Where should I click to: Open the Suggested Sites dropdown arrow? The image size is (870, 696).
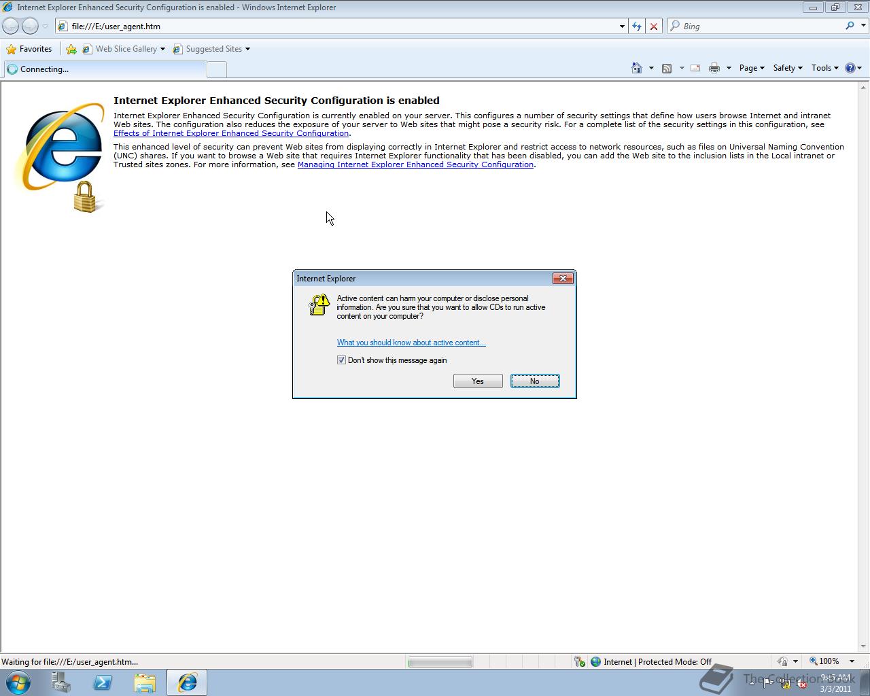tap(247, 49)
